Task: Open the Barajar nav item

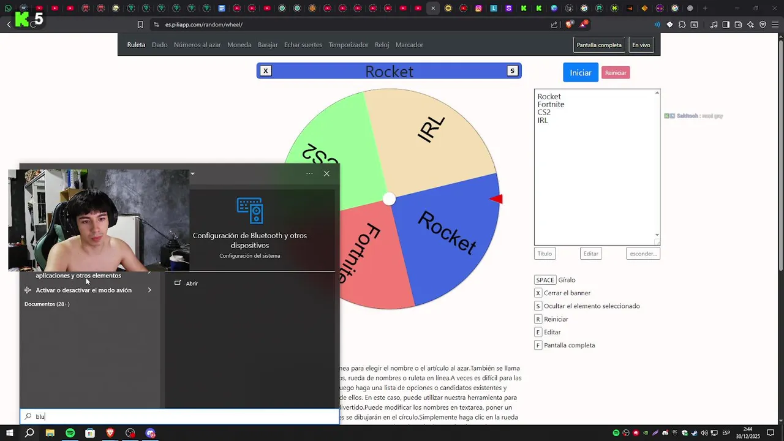Action: point(268,45)
